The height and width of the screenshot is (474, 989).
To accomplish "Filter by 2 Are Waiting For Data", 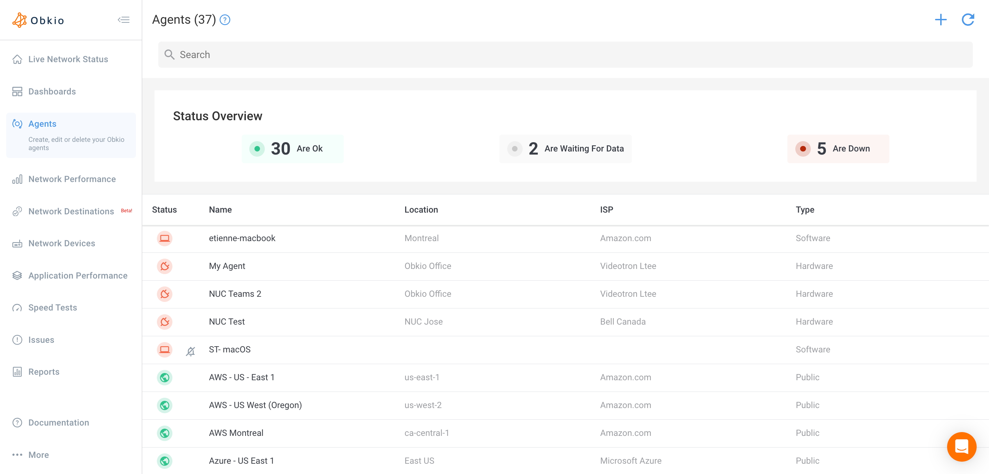I will (565, 149).
